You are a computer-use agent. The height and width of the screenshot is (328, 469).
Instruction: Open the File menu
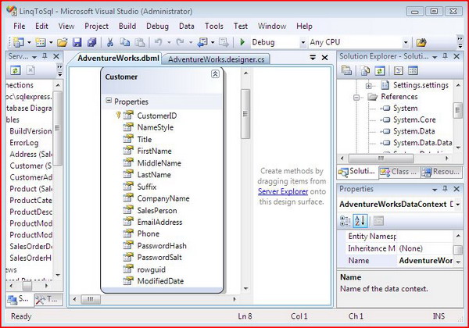click(19, 27)
